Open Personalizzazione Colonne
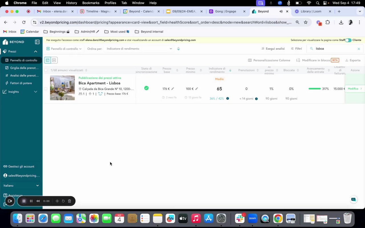Image resolution: width=365 pixels, height=228 pixels. coord(269,60)
